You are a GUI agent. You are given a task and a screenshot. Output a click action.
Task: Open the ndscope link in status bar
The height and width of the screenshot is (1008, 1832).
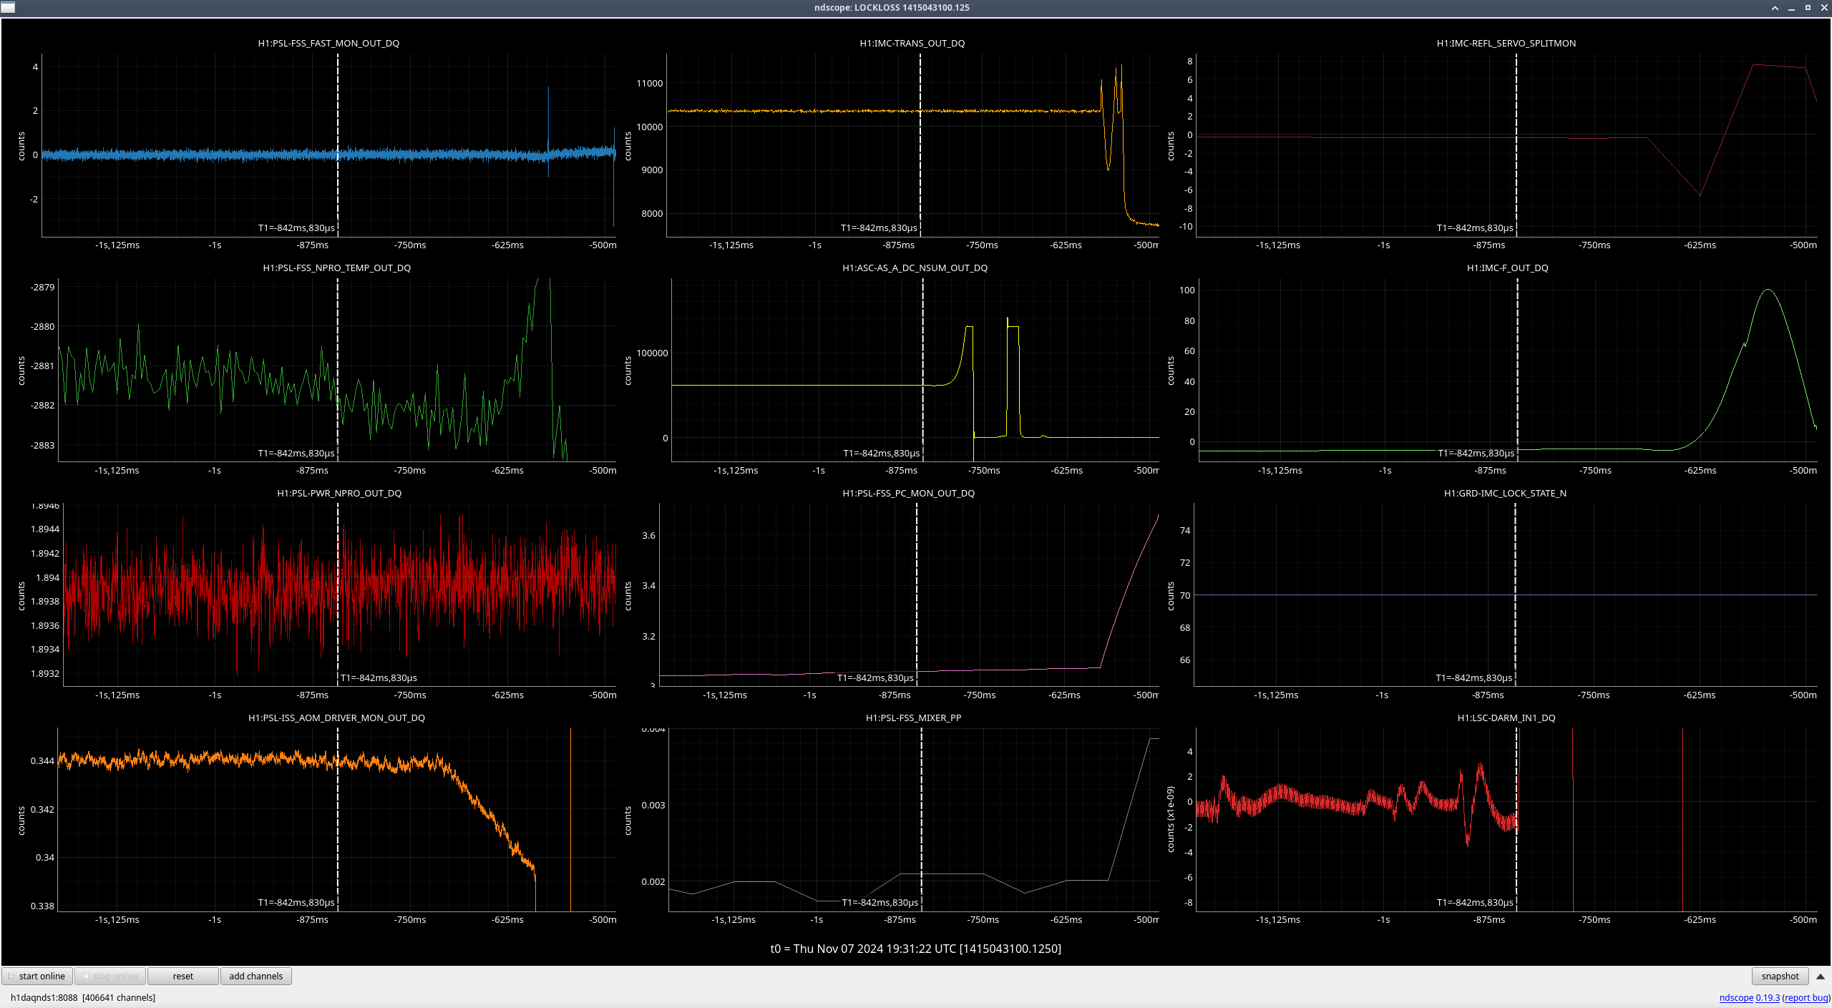pos(1736,997)
